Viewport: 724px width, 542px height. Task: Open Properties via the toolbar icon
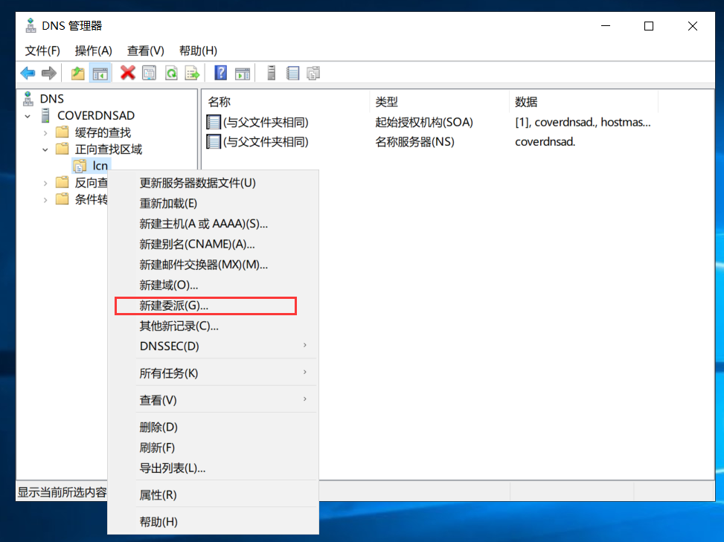(x=149, y=73)
